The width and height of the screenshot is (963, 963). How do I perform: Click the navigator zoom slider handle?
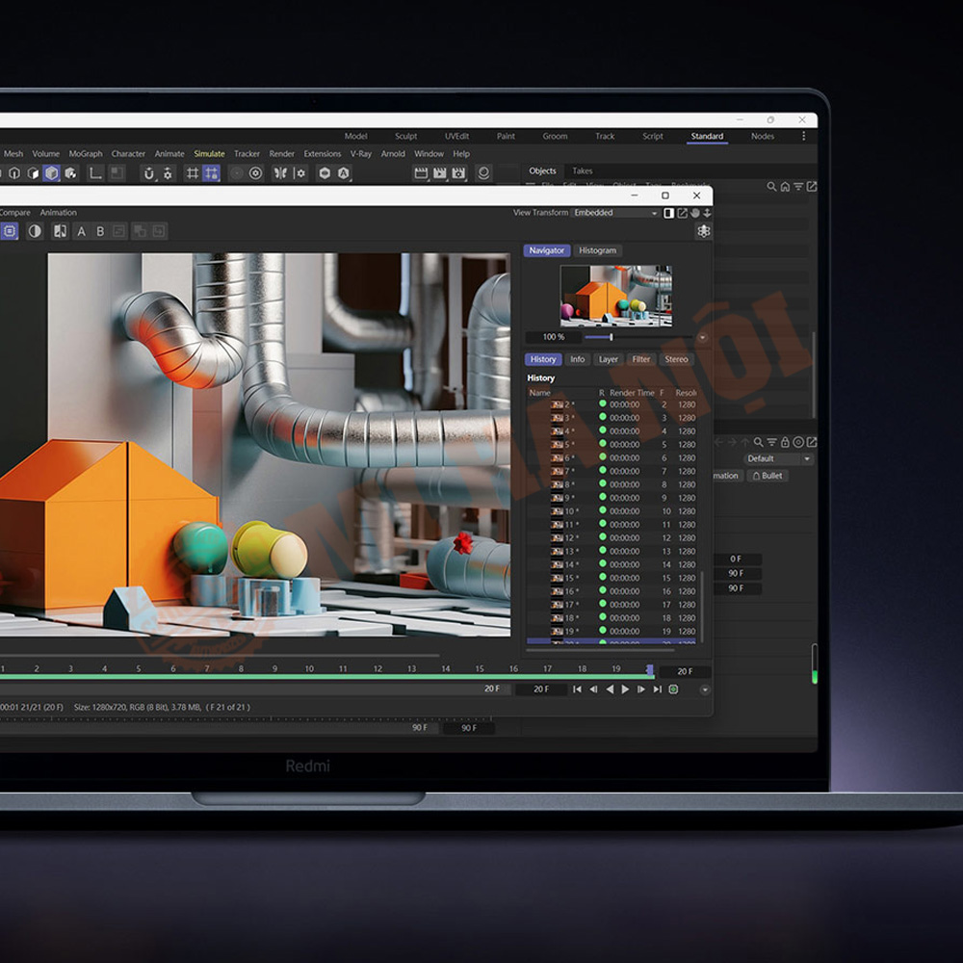coord(612,337)
